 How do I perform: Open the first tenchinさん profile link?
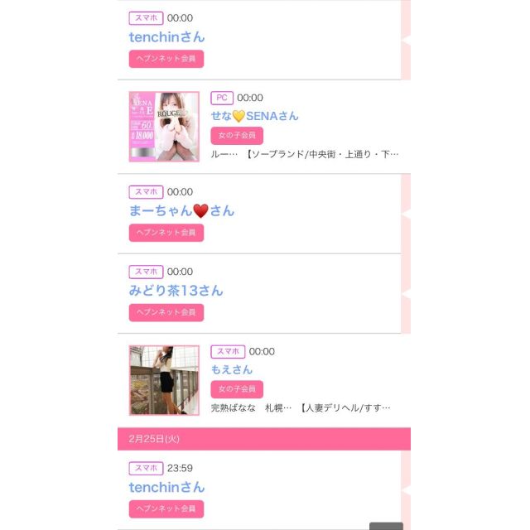[x=166, y=37]
